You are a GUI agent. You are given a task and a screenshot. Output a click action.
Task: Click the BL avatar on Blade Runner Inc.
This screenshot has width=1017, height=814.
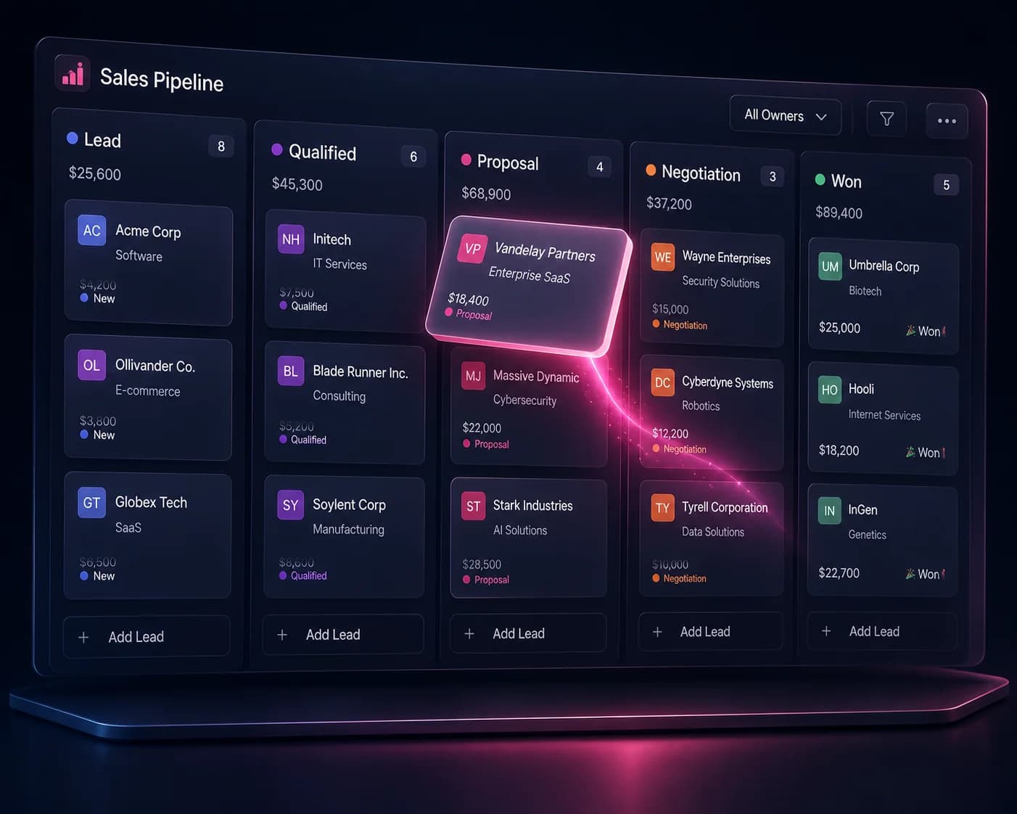pos(290,371)
